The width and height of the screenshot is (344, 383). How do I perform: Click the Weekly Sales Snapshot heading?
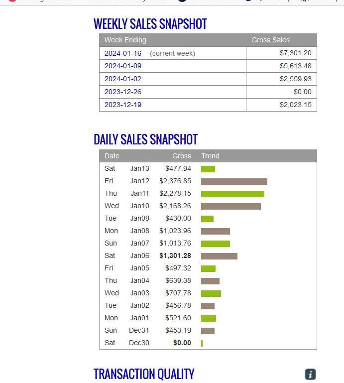coord(150,24)
